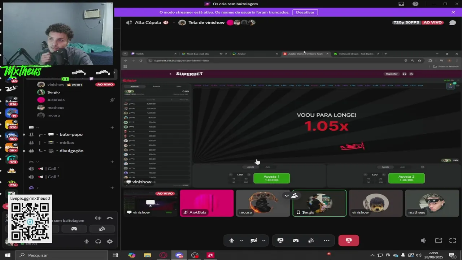This screenshot has width=462, height=260.
Task: Open soundboard icon in call controls bar
Action: point(311,240)
